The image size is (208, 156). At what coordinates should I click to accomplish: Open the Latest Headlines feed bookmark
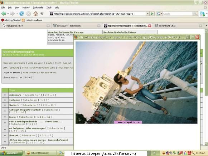(x=32, y=20)
